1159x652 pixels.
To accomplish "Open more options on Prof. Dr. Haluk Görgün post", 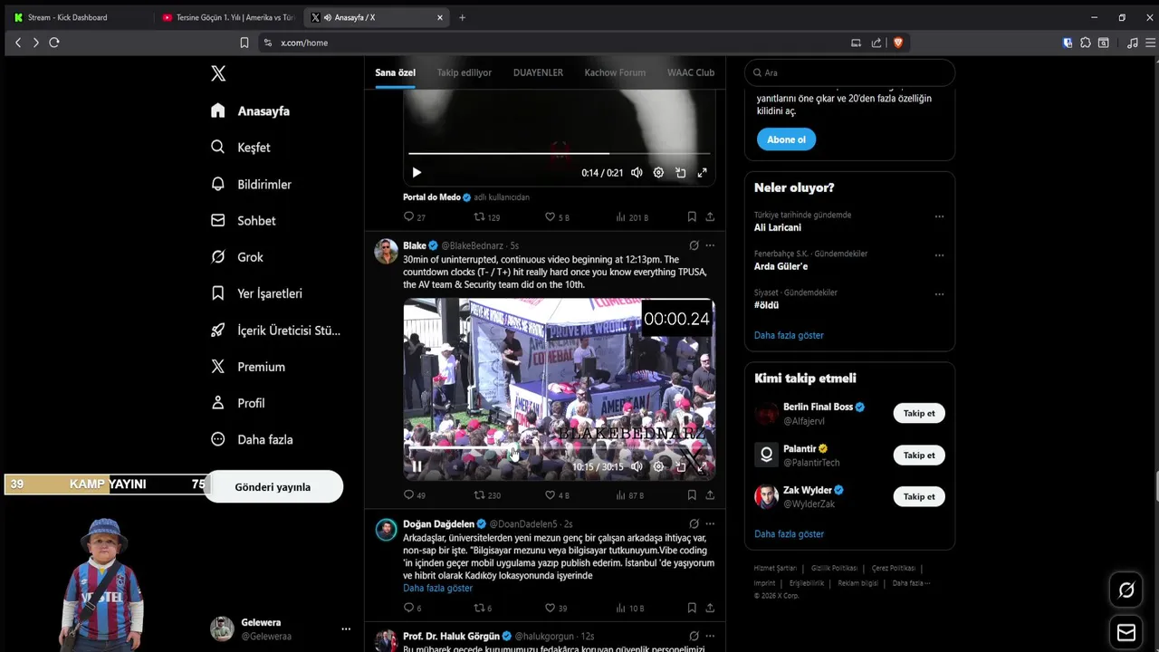I will (x=710, y=636).
